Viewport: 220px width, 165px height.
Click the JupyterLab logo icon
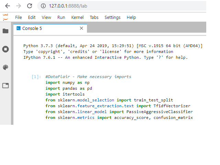[x=5, y=17]
